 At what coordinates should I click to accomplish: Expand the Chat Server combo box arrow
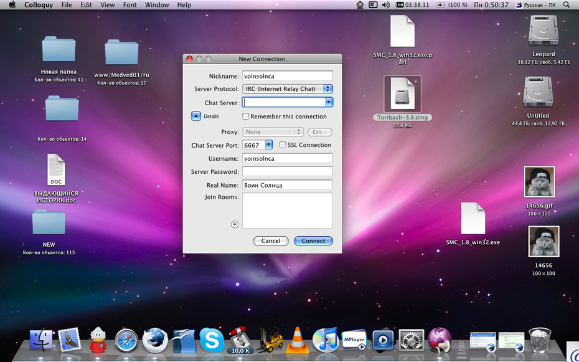[x=329, y=102]
